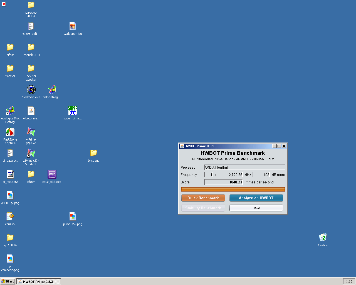Open the hs_err_pid1 text file
The width and height of the screenshot is (356, 285).
(x=31, y=26)
